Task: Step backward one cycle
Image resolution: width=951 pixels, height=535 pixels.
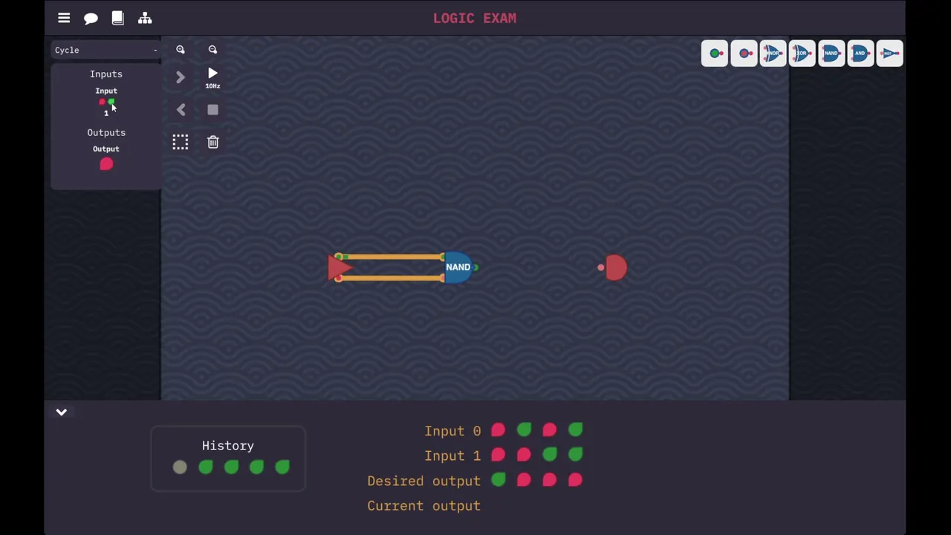Action: [x=181, y=110]
